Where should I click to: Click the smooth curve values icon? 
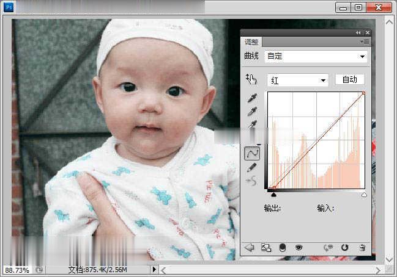[251, 181]
